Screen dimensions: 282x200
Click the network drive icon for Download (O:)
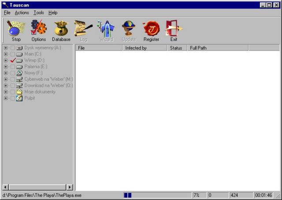19,85
